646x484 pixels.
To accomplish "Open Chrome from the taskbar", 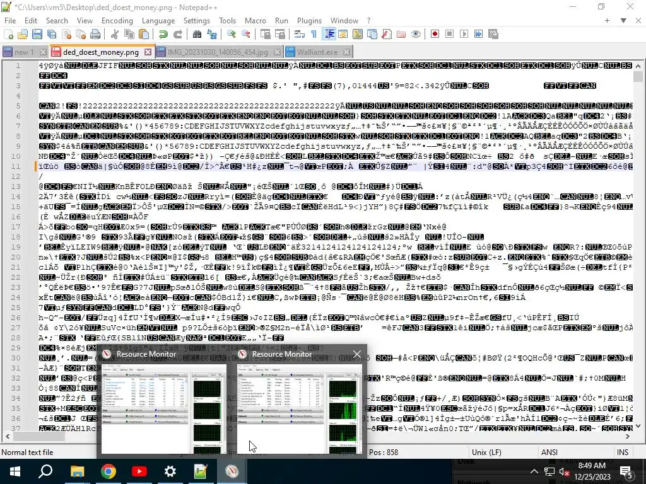I will (x=108, y=471).
